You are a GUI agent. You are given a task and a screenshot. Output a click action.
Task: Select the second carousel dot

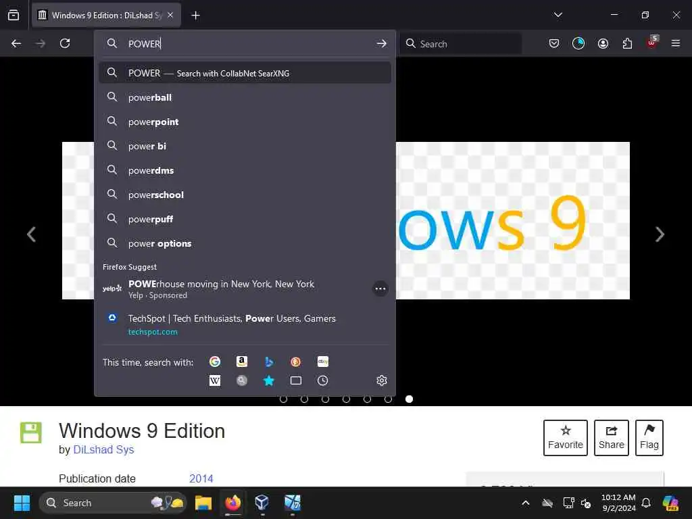coord(305,399)
